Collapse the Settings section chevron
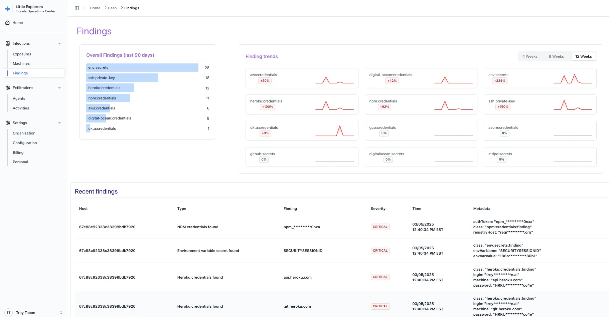 click(x=59, y=123)
